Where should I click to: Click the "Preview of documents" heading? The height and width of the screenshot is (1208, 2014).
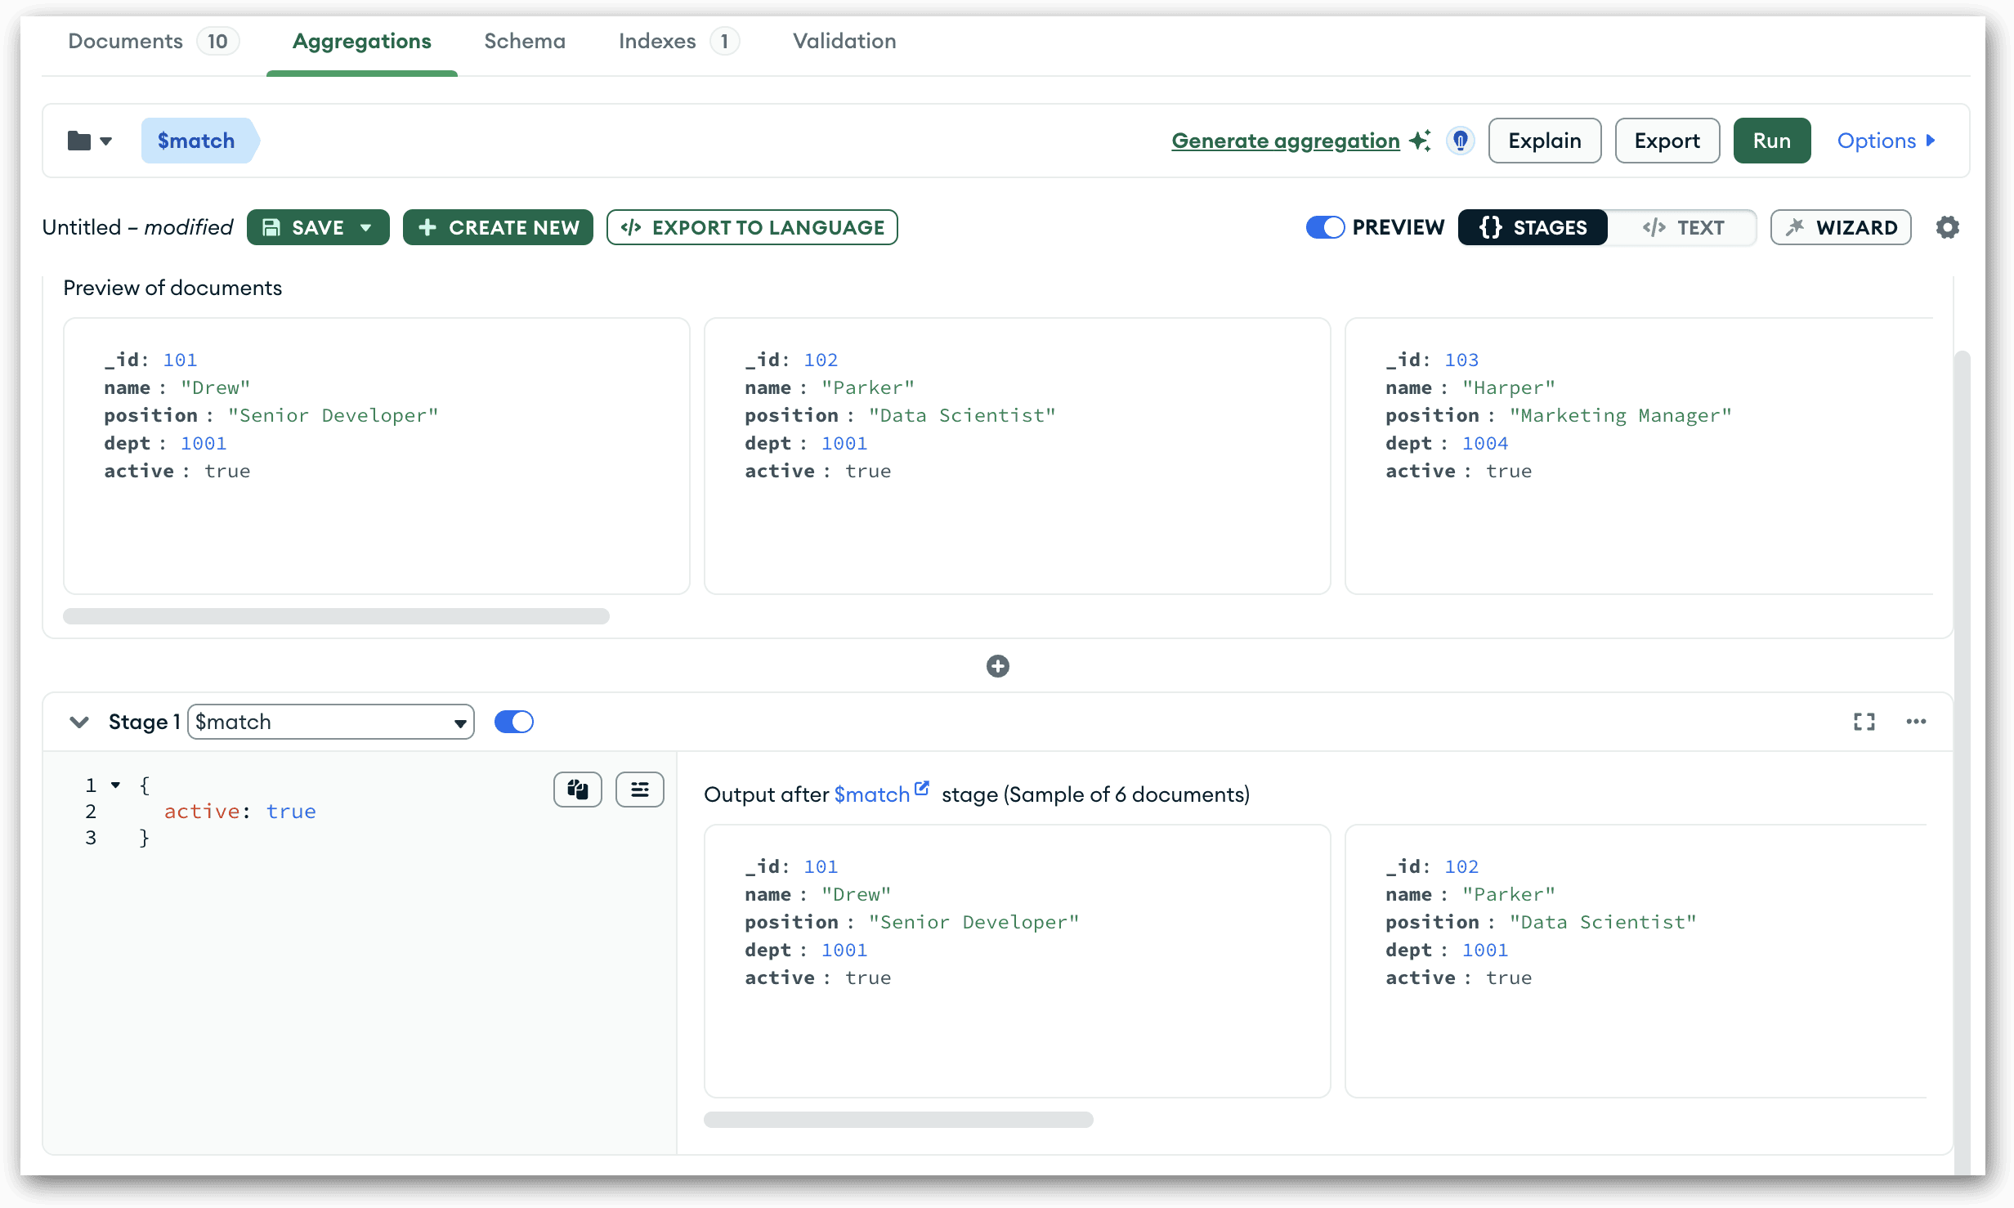coord(172,288)
